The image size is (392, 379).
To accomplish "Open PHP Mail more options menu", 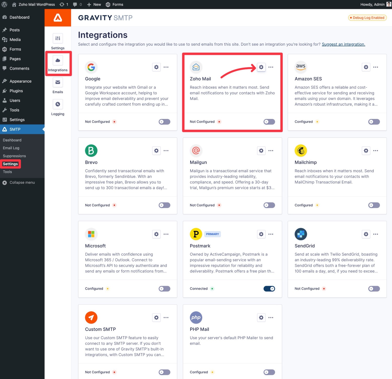I will click(271, 318).
